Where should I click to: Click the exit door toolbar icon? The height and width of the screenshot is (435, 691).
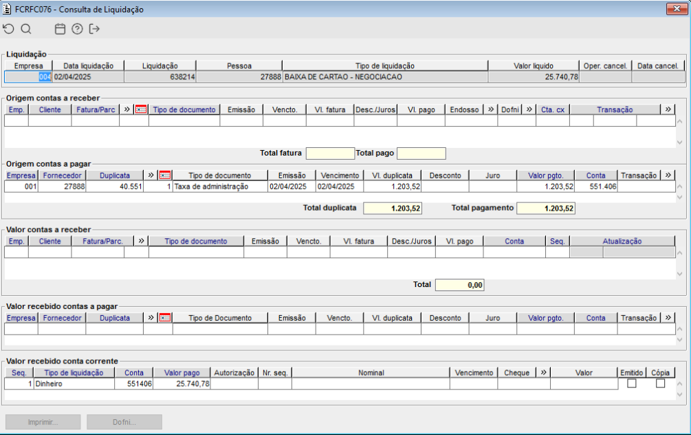coord(94,29)
